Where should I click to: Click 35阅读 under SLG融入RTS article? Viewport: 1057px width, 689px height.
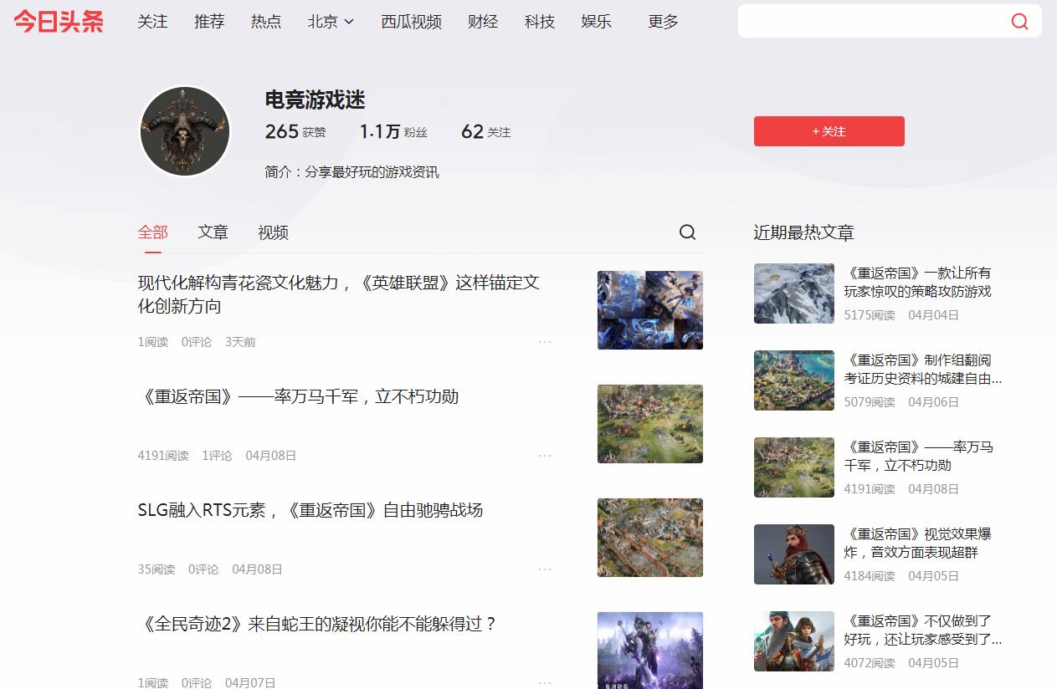coord(156,569)
